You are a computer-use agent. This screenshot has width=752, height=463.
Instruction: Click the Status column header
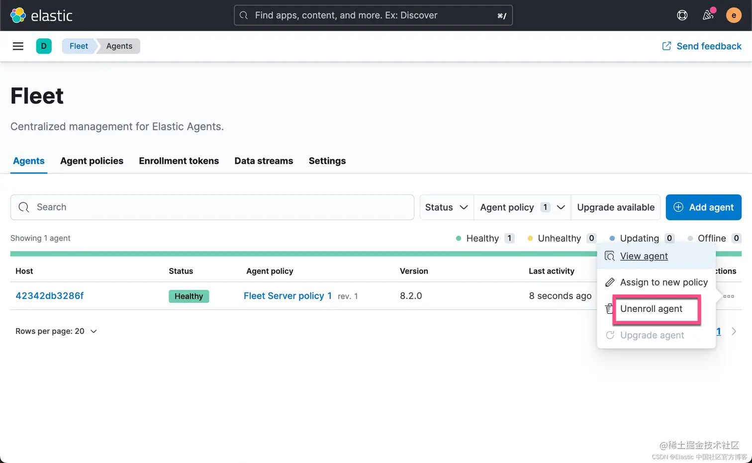(x=181, y=271)
